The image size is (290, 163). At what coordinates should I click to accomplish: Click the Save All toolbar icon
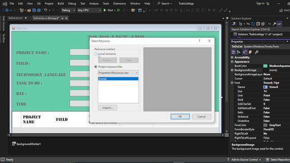pyautogui.click(x=39, y=10)
